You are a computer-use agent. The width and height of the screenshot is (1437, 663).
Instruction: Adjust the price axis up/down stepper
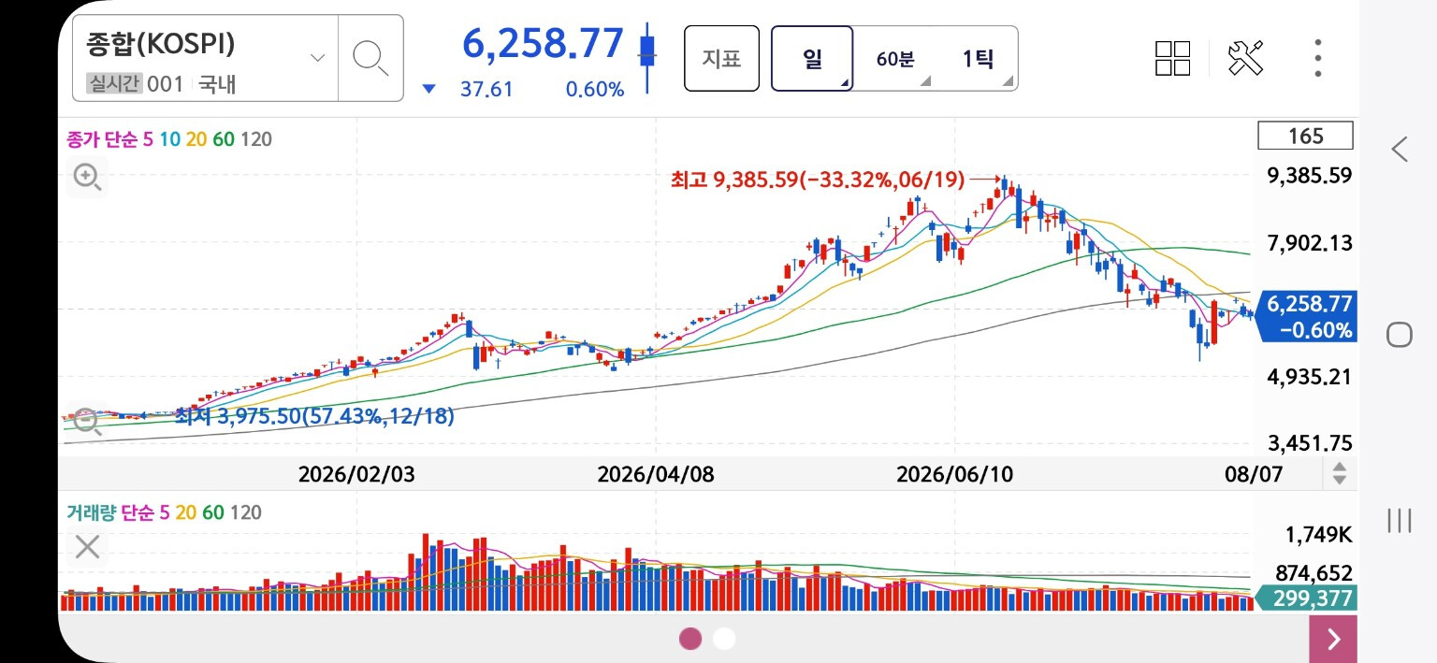coord(1340,473)
